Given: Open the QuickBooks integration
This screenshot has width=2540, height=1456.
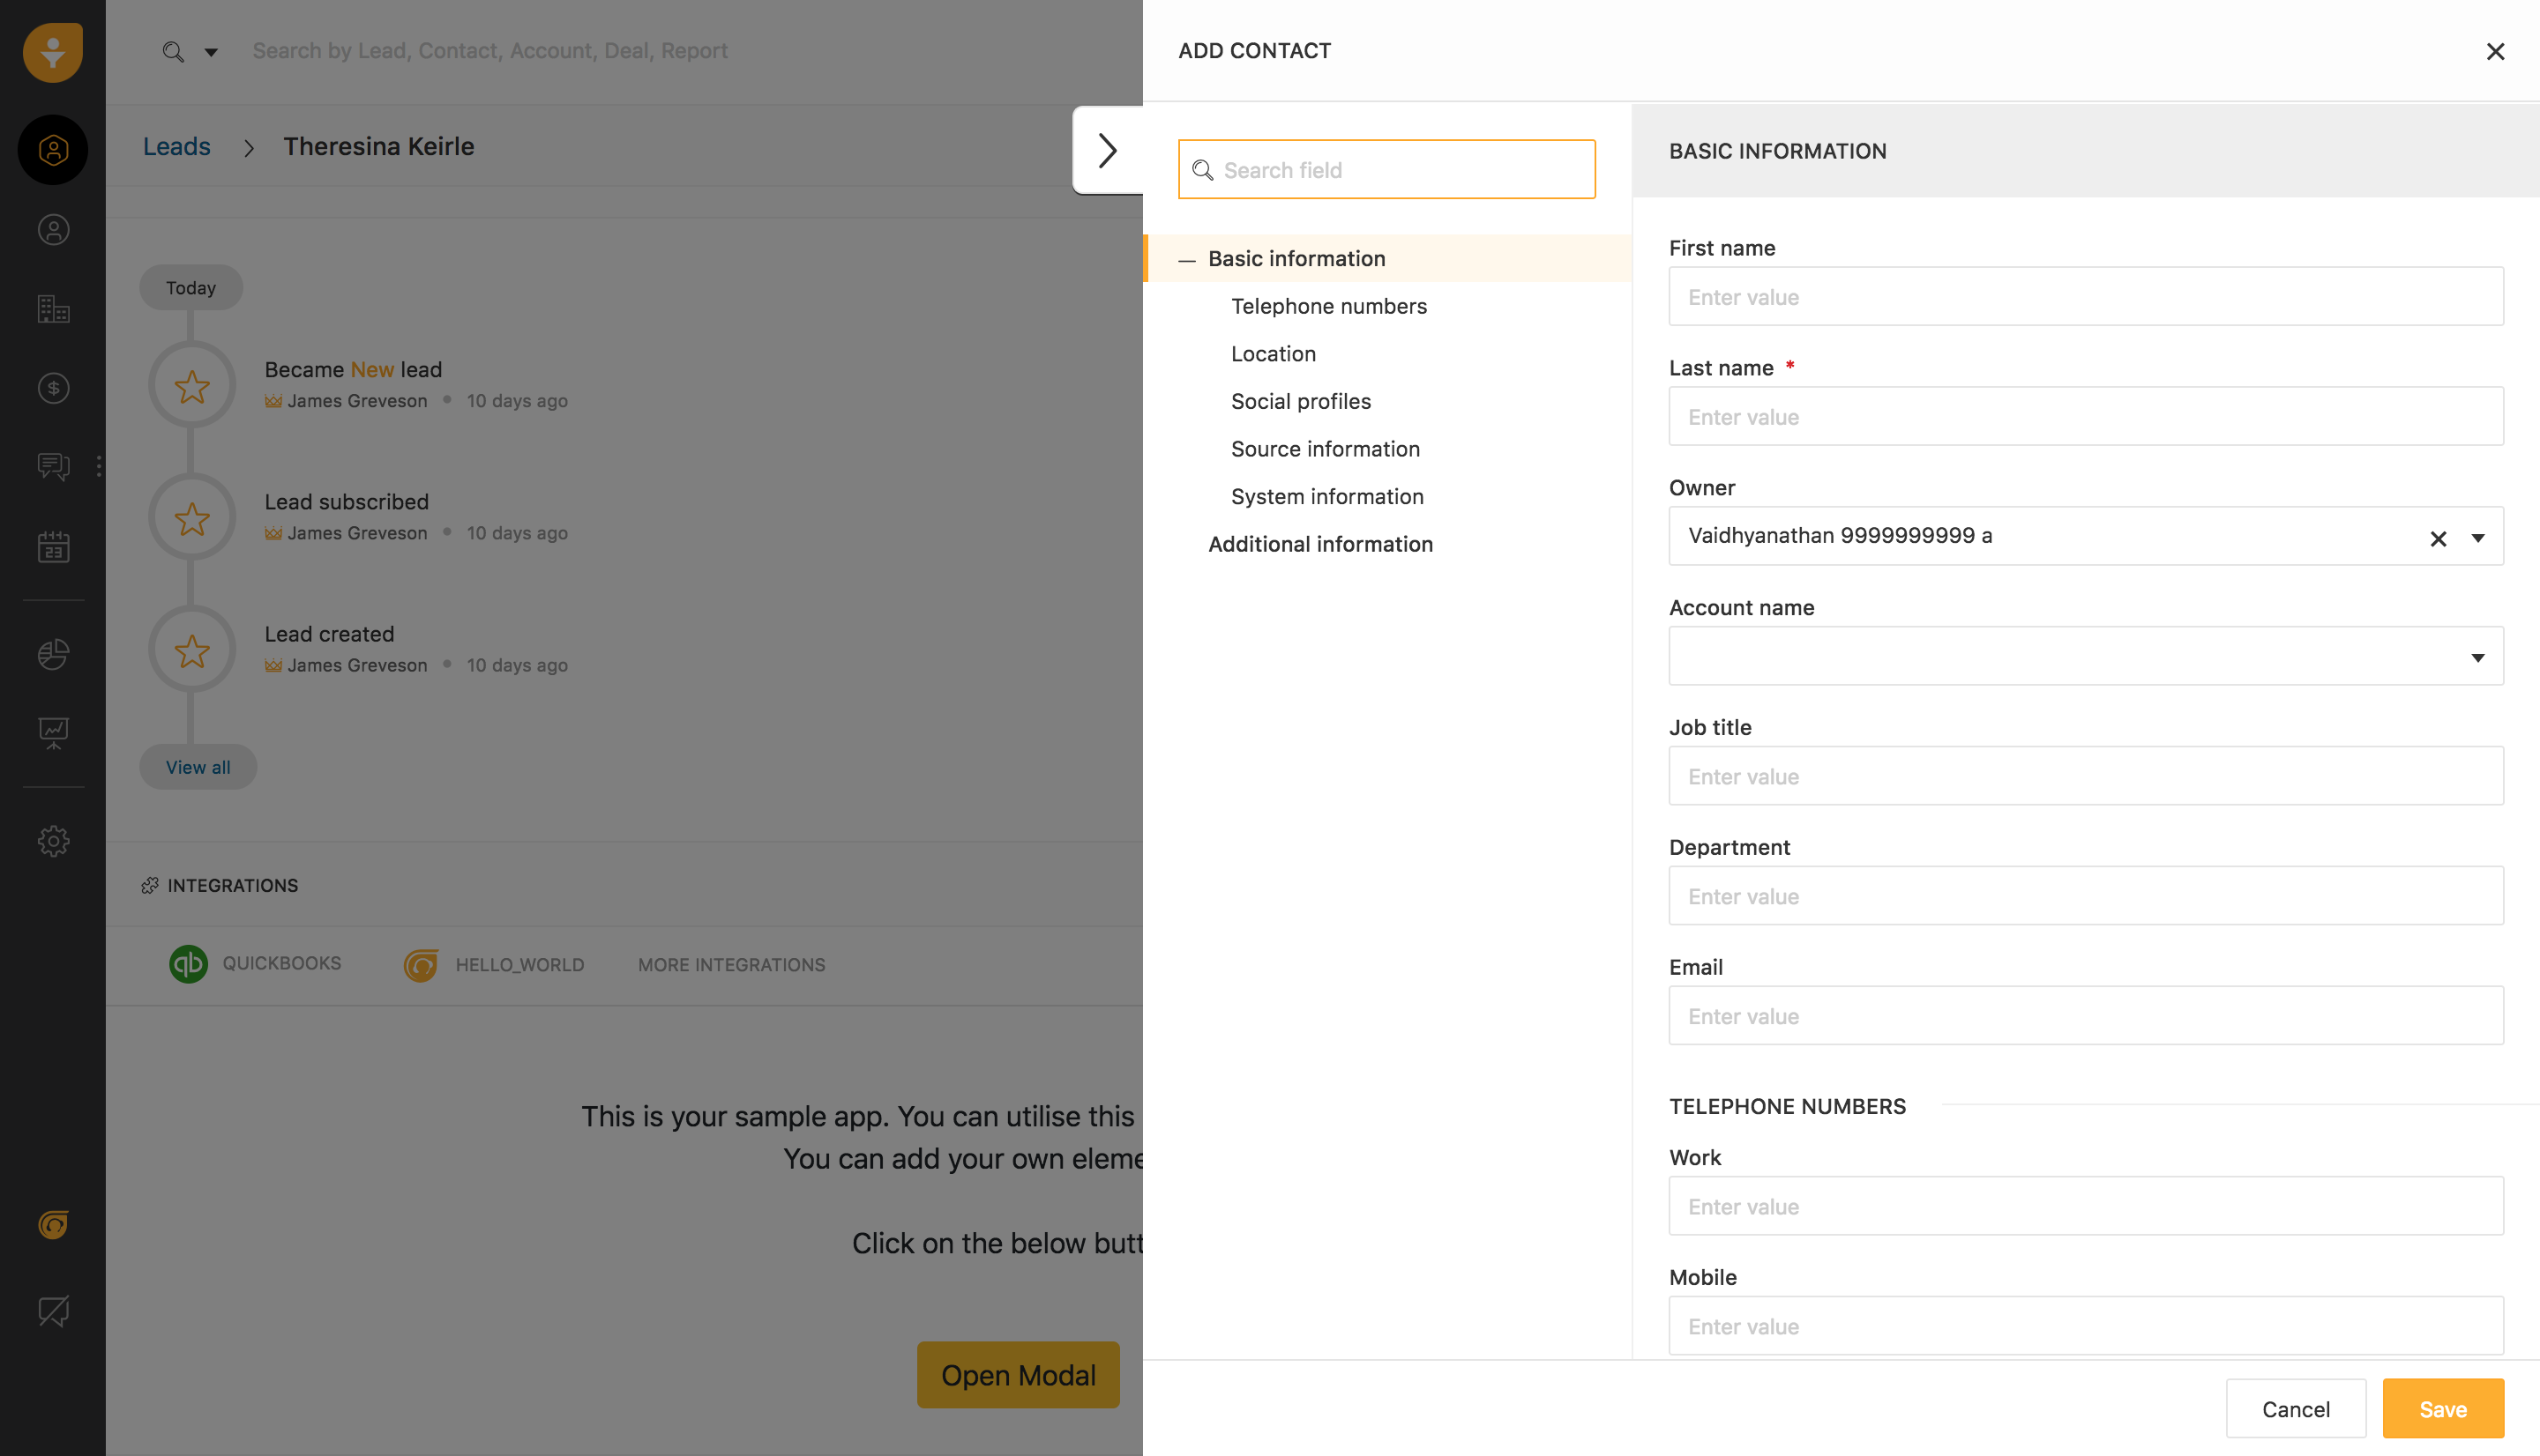Looking at the screenshot, I should (255, 964).
